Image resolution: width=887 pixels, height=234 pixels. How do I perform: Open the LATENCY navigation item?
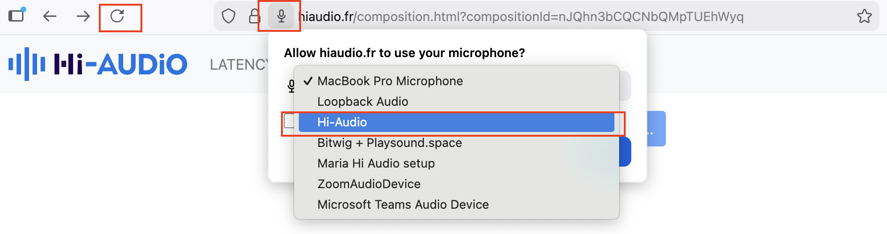238,65
